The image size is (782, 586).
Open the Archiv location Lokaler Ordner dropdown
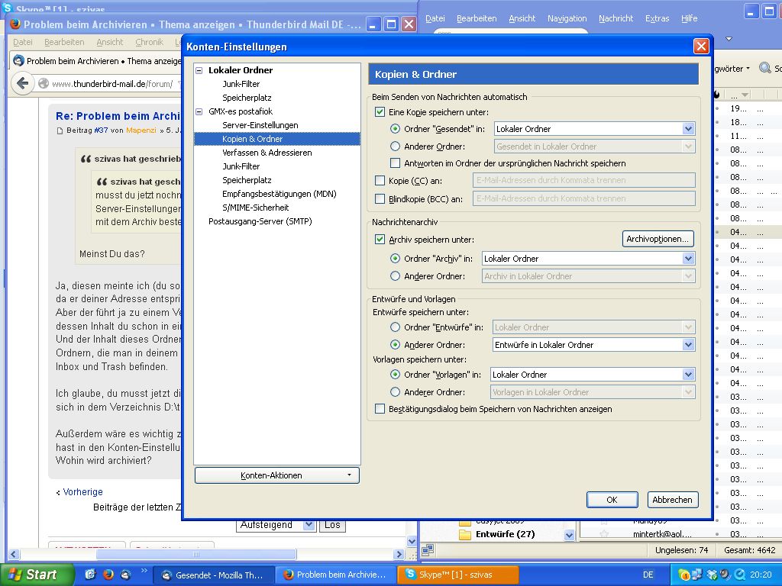click(x=589, y=258)
